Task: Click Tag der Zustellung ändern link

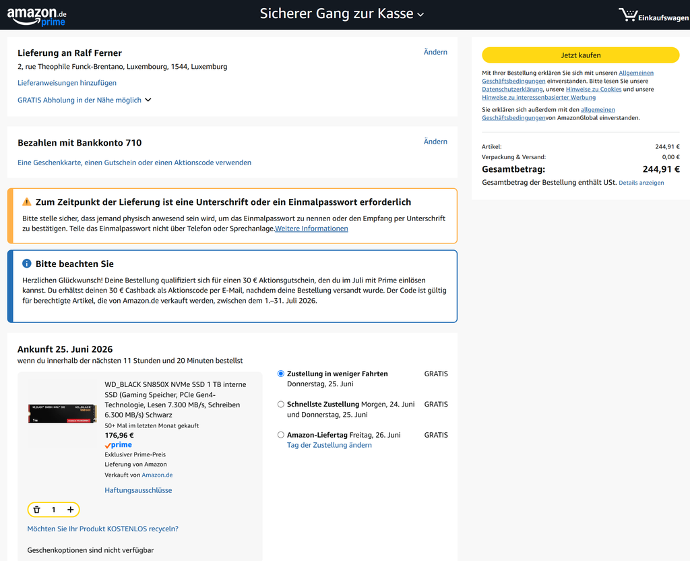Action: click(329, 445)
